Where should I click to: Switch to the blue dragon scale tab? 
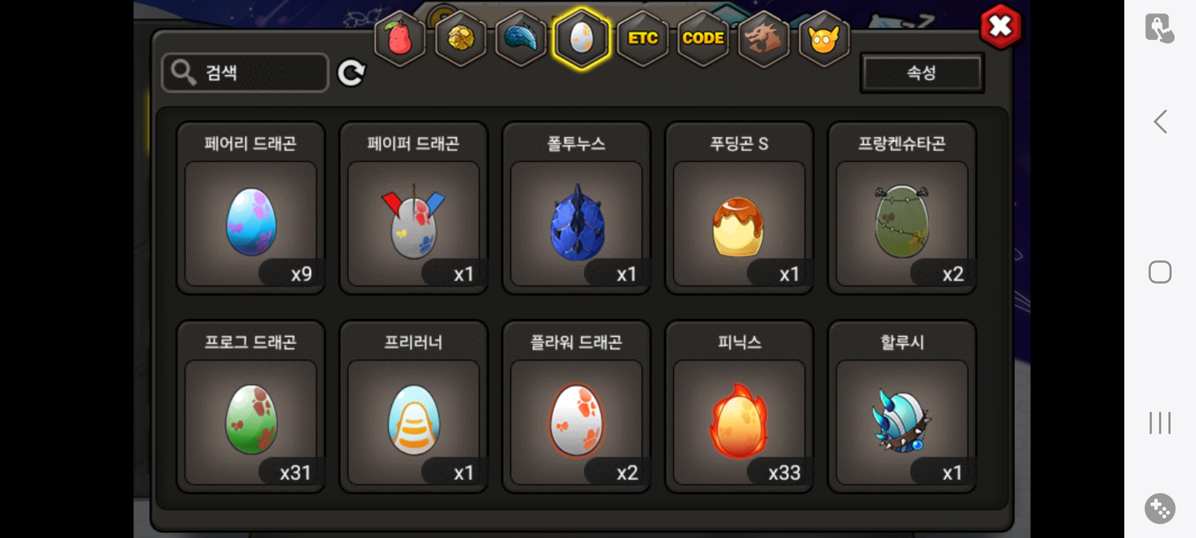coord(521,39)
